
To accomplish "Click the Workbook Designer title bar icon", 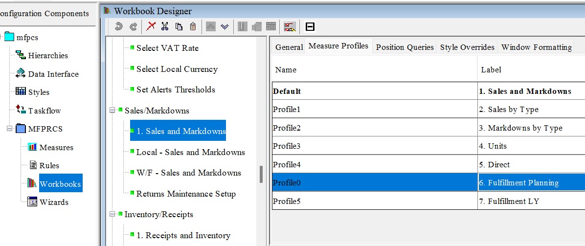I will tap(108, 11).
